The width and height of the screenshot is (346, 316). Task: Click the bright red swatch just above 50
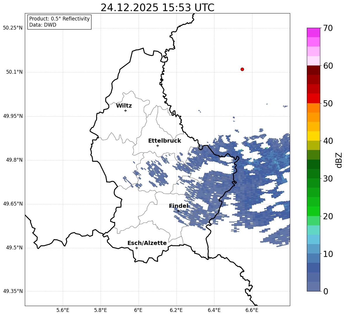point(313,99)
